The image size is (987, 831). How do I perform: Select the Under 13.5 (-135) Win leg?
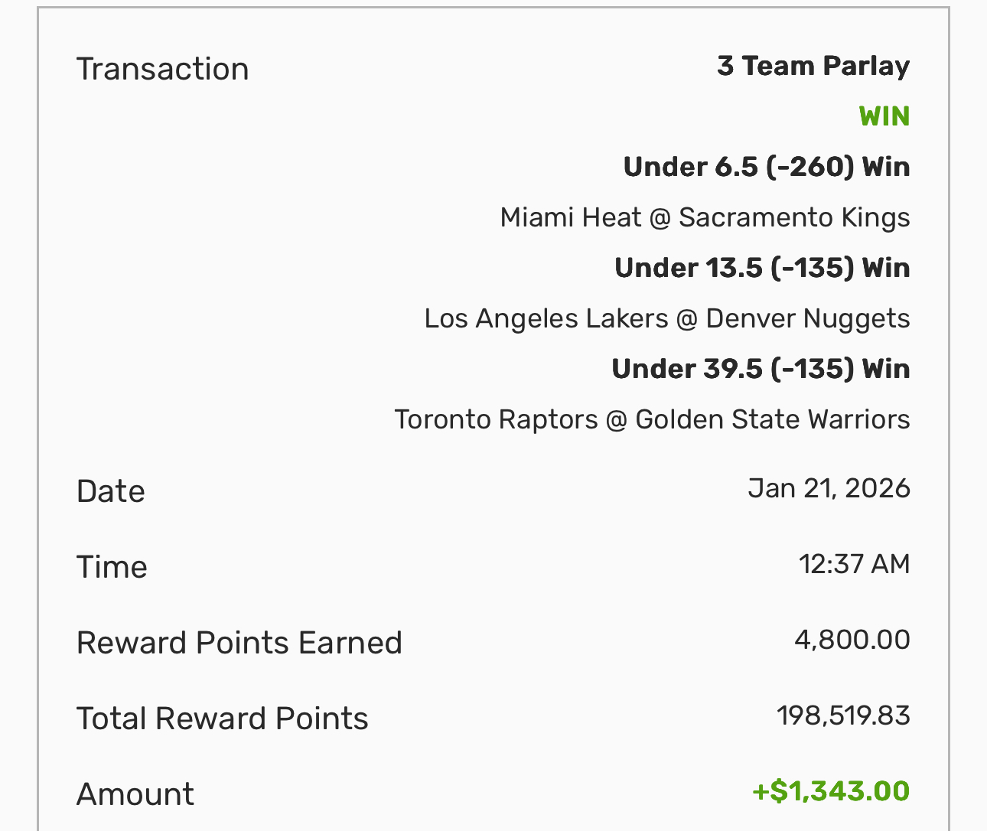(x=762, y=268)
